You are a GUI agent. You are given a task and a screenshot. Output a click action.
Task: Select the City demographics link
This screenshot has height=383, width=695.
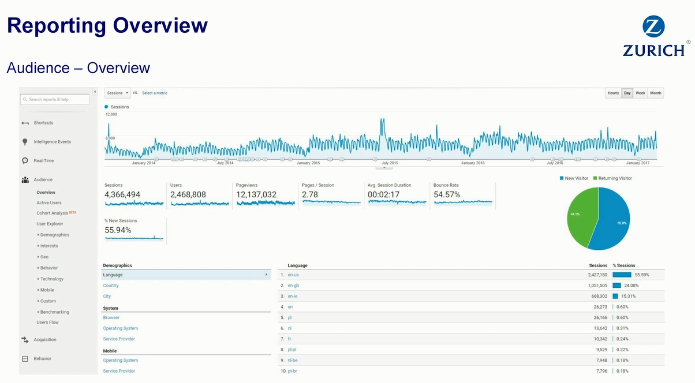(x=107, y=296)
